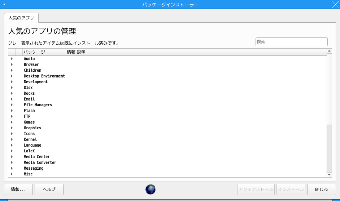Expand the Kernel category arrow
This screenshot has width=340, height=201.
coord(12,139)
